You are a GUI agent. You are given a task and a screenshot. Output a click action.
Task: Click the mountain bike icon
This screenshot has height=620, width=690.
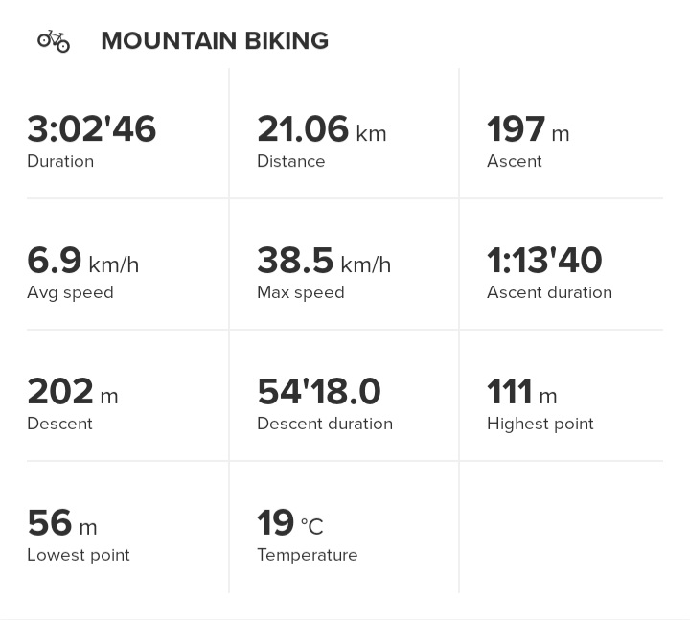[x=54, y=41]
